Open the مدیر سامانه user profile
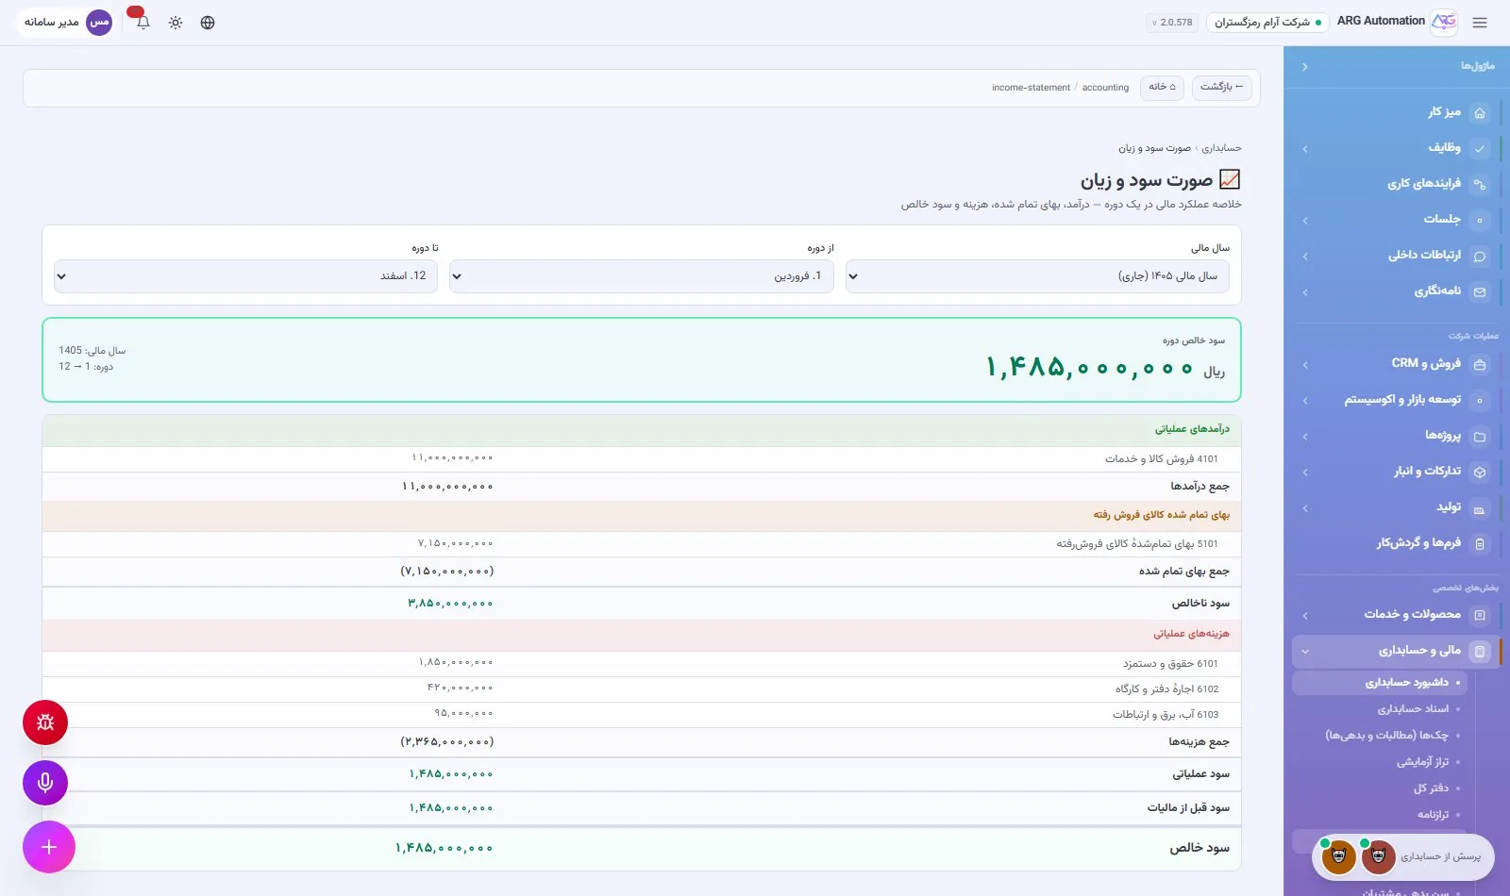This screenshot has height=896, width=1510. [67, 23]
